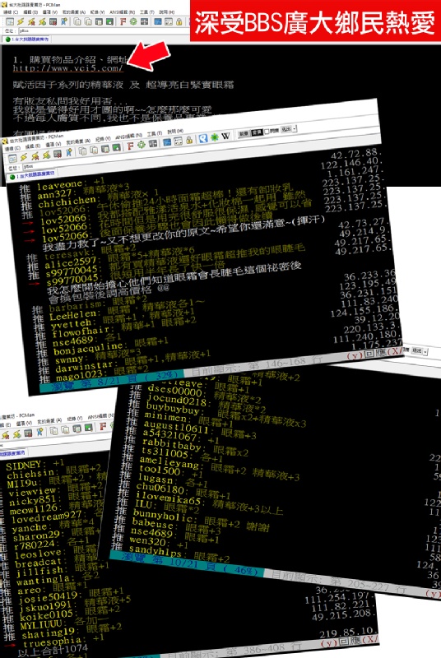The width and height of the screenshot is (441, 658).
Task: Click the site list icon in top toolbar
Action: click(10, 22)
